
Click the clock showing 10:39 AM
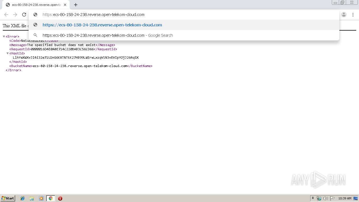point(345,198)
